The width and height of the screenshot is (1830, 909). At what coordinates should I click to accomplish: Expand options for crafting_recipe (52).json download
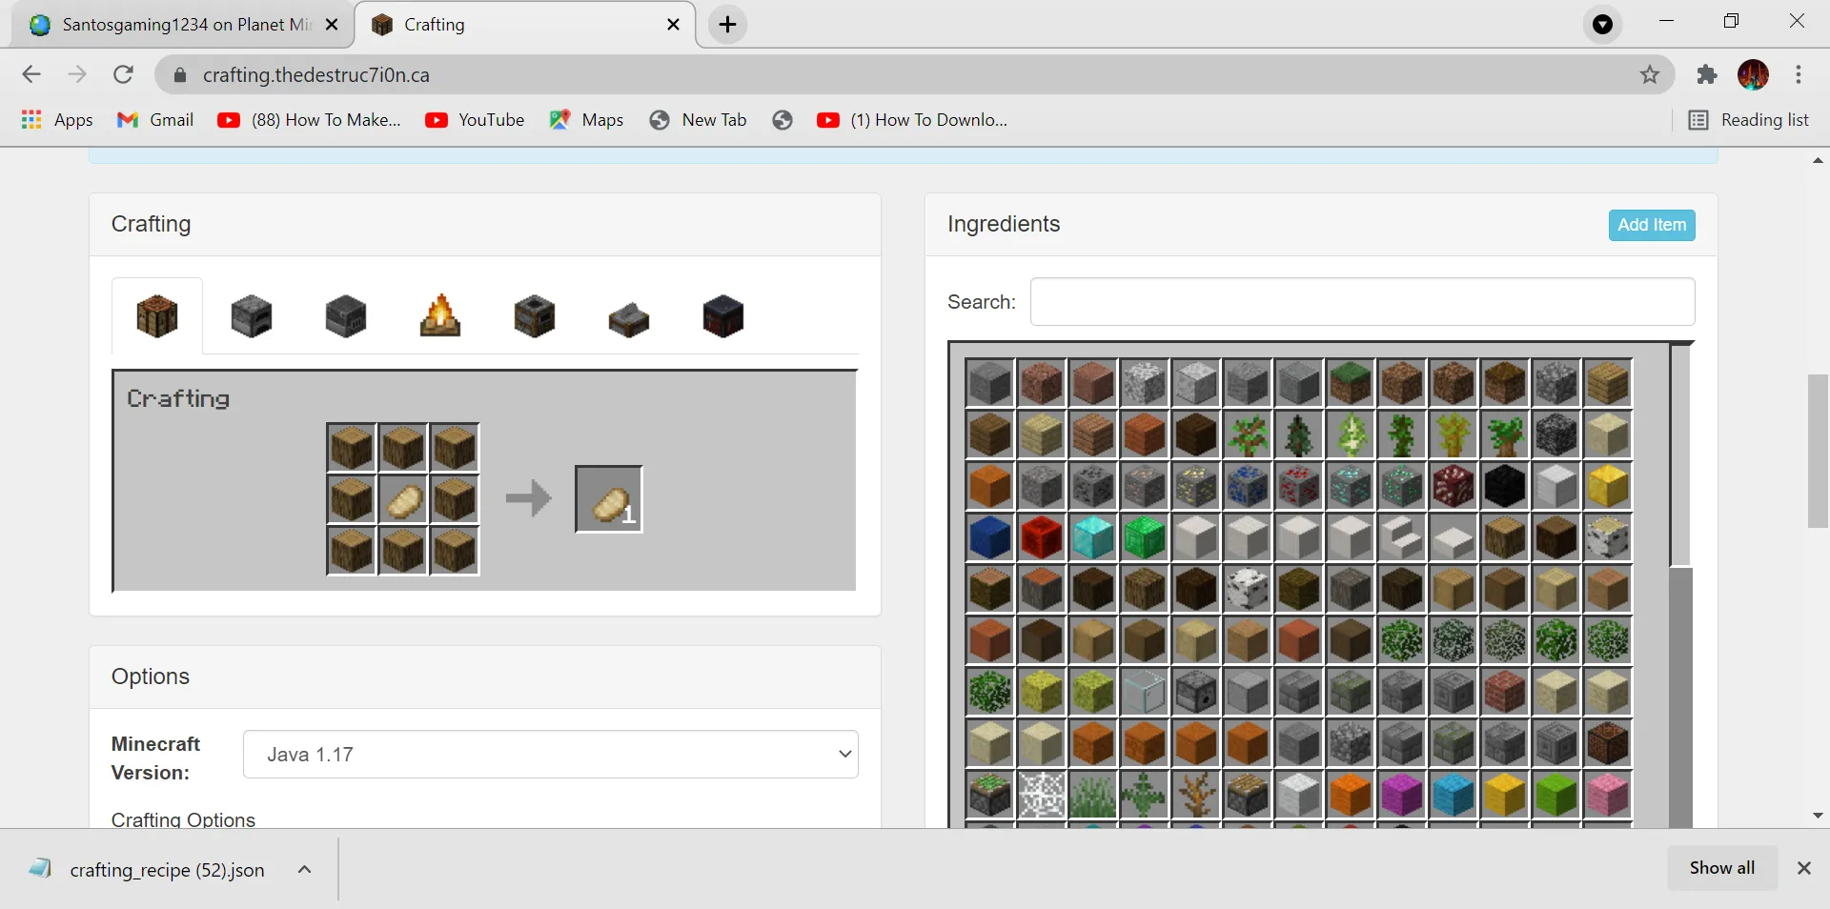tap(304, 869)
